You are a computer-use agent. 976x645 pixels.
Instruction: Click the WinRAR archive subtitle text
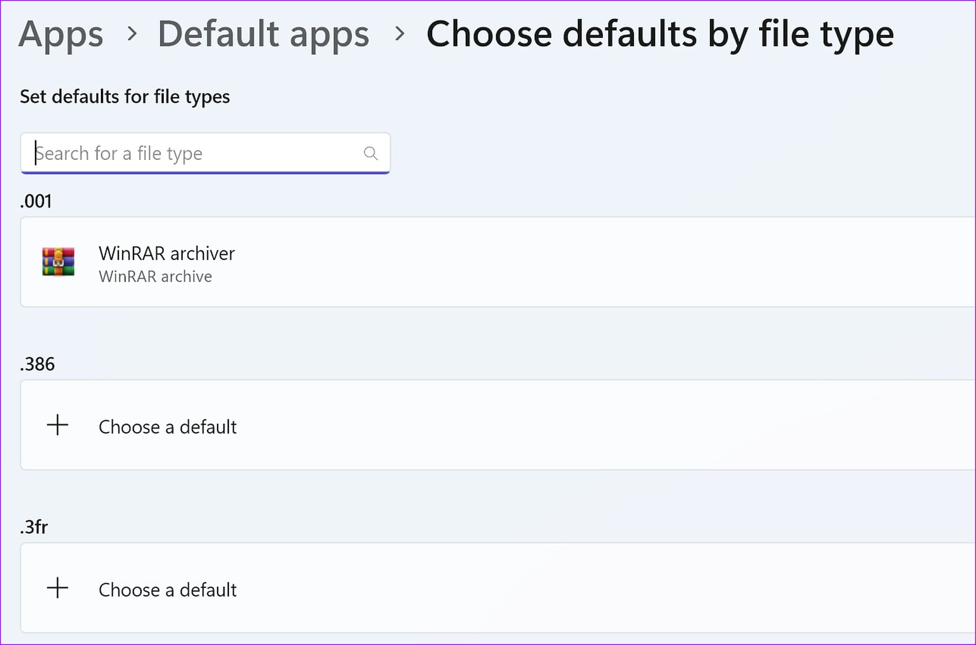coord(155,276)
